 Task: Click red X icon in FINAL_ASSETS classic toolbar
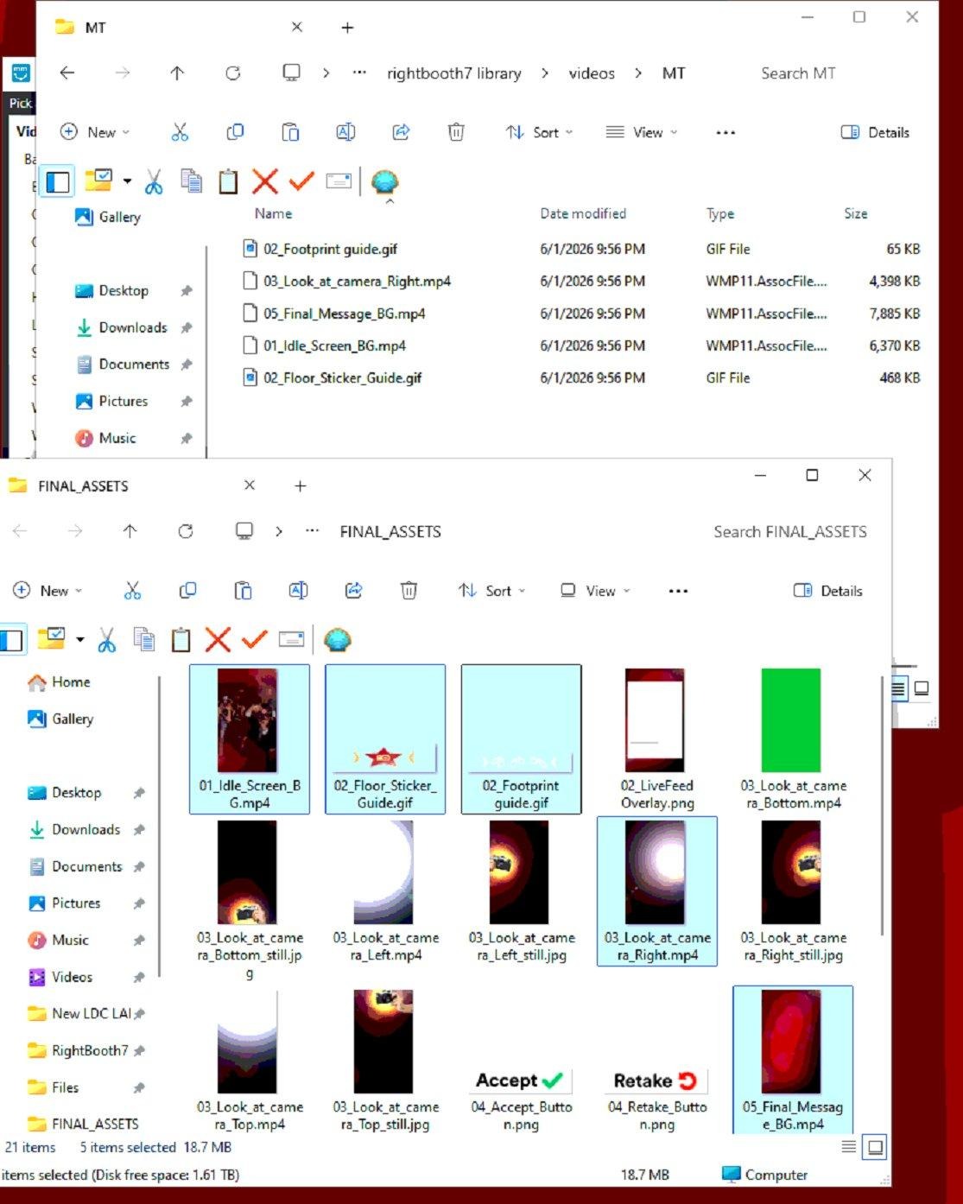(x=218, y=640)
